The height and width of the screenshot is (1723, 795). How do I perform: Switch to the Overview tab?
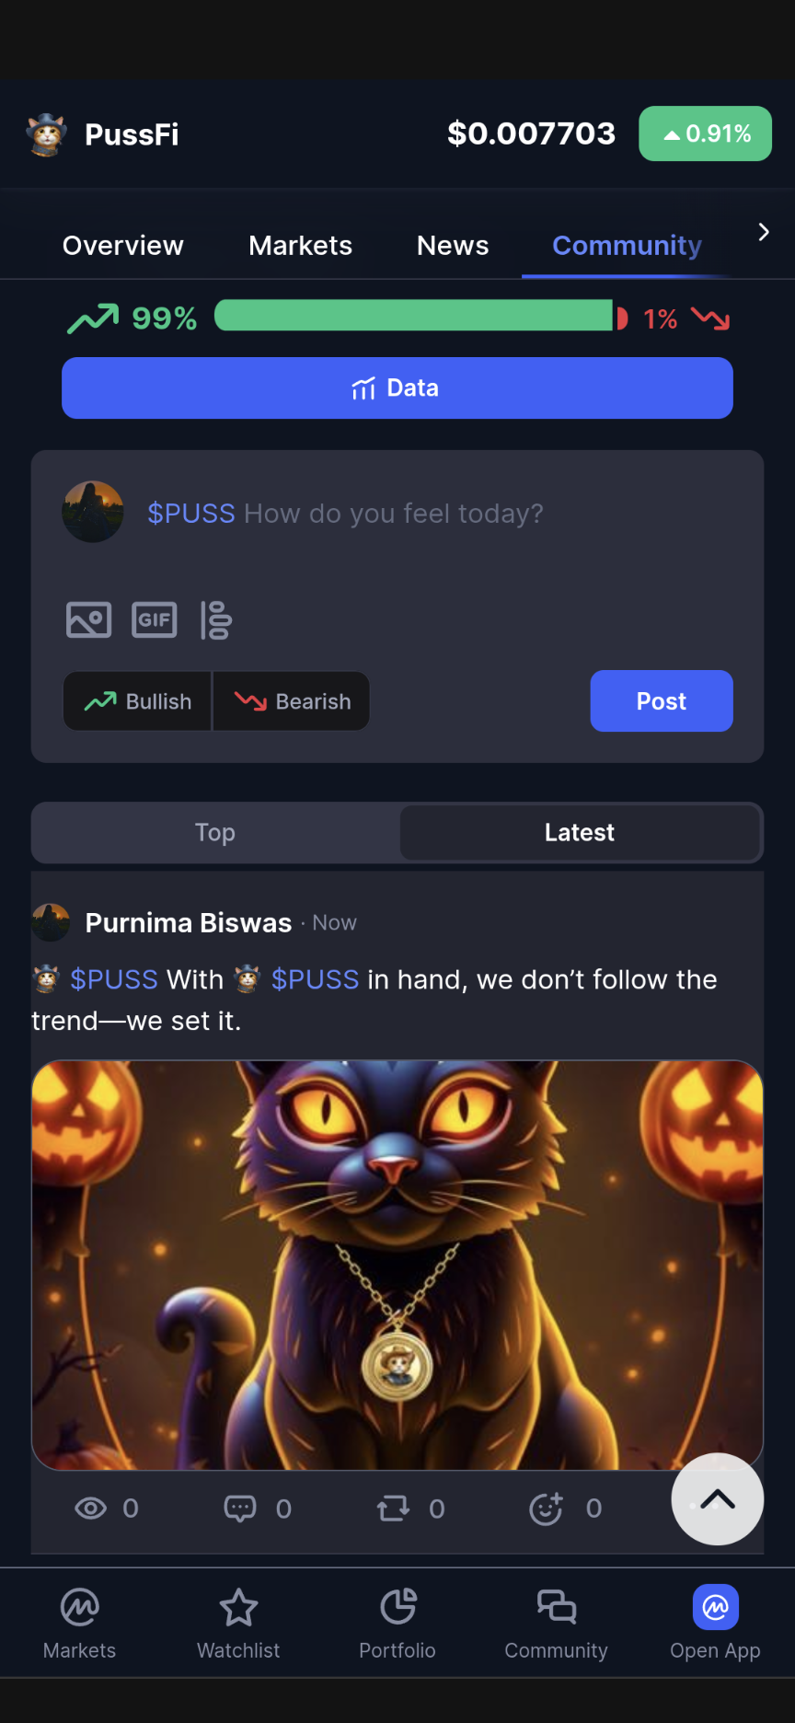pos(122,246)
